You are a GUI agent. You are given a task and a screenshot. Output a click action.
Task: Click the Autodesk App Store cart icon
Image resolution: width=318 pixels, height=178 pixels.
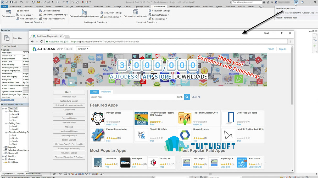[296, 2]
